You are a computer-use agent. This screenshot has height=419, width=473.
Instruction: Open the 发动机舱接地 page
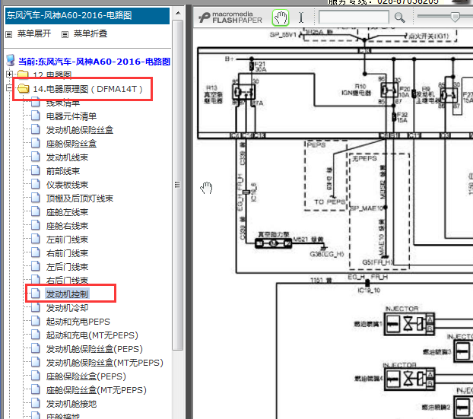(x=71, y=404)
